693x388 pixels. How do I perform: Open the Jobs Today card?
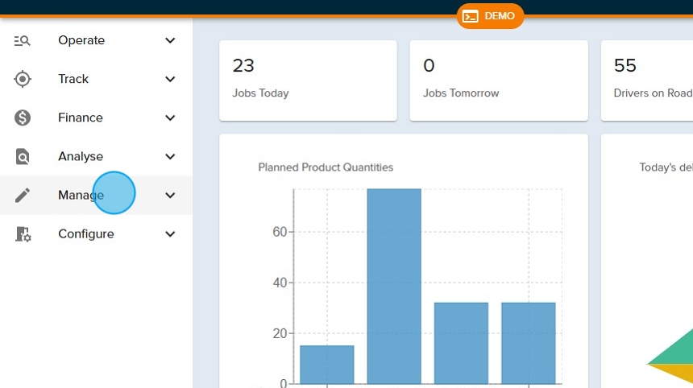pyautogui.click(x=308, y=80)
